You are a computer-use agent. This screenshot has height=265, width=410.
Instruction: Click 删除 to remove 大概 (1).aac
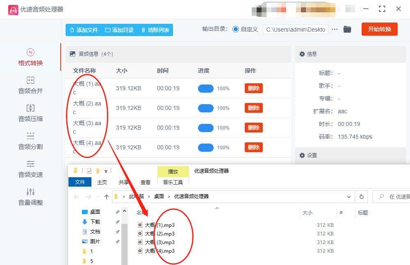point(253,88)
